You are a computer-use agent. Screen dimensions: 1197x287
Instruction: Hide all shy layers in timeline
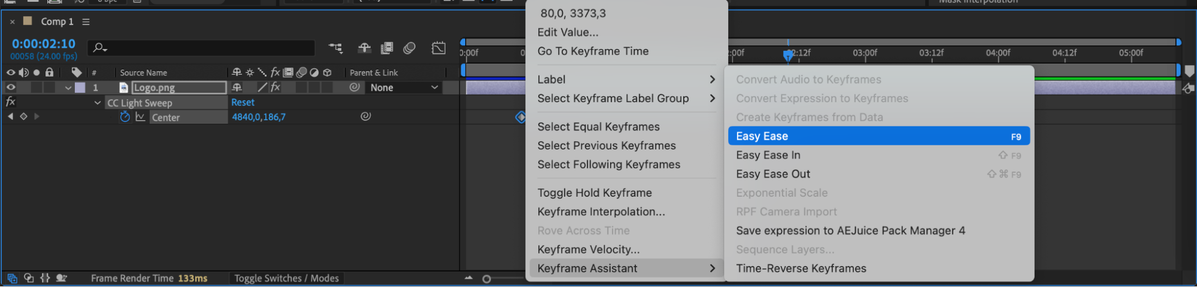(364, 48)
